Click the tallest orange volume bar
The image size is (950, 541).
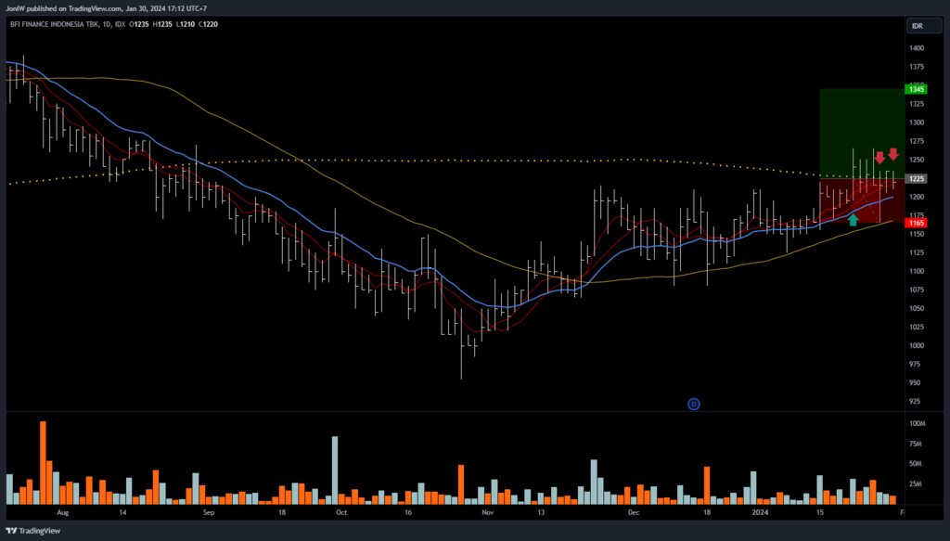(x=43, y=462)
